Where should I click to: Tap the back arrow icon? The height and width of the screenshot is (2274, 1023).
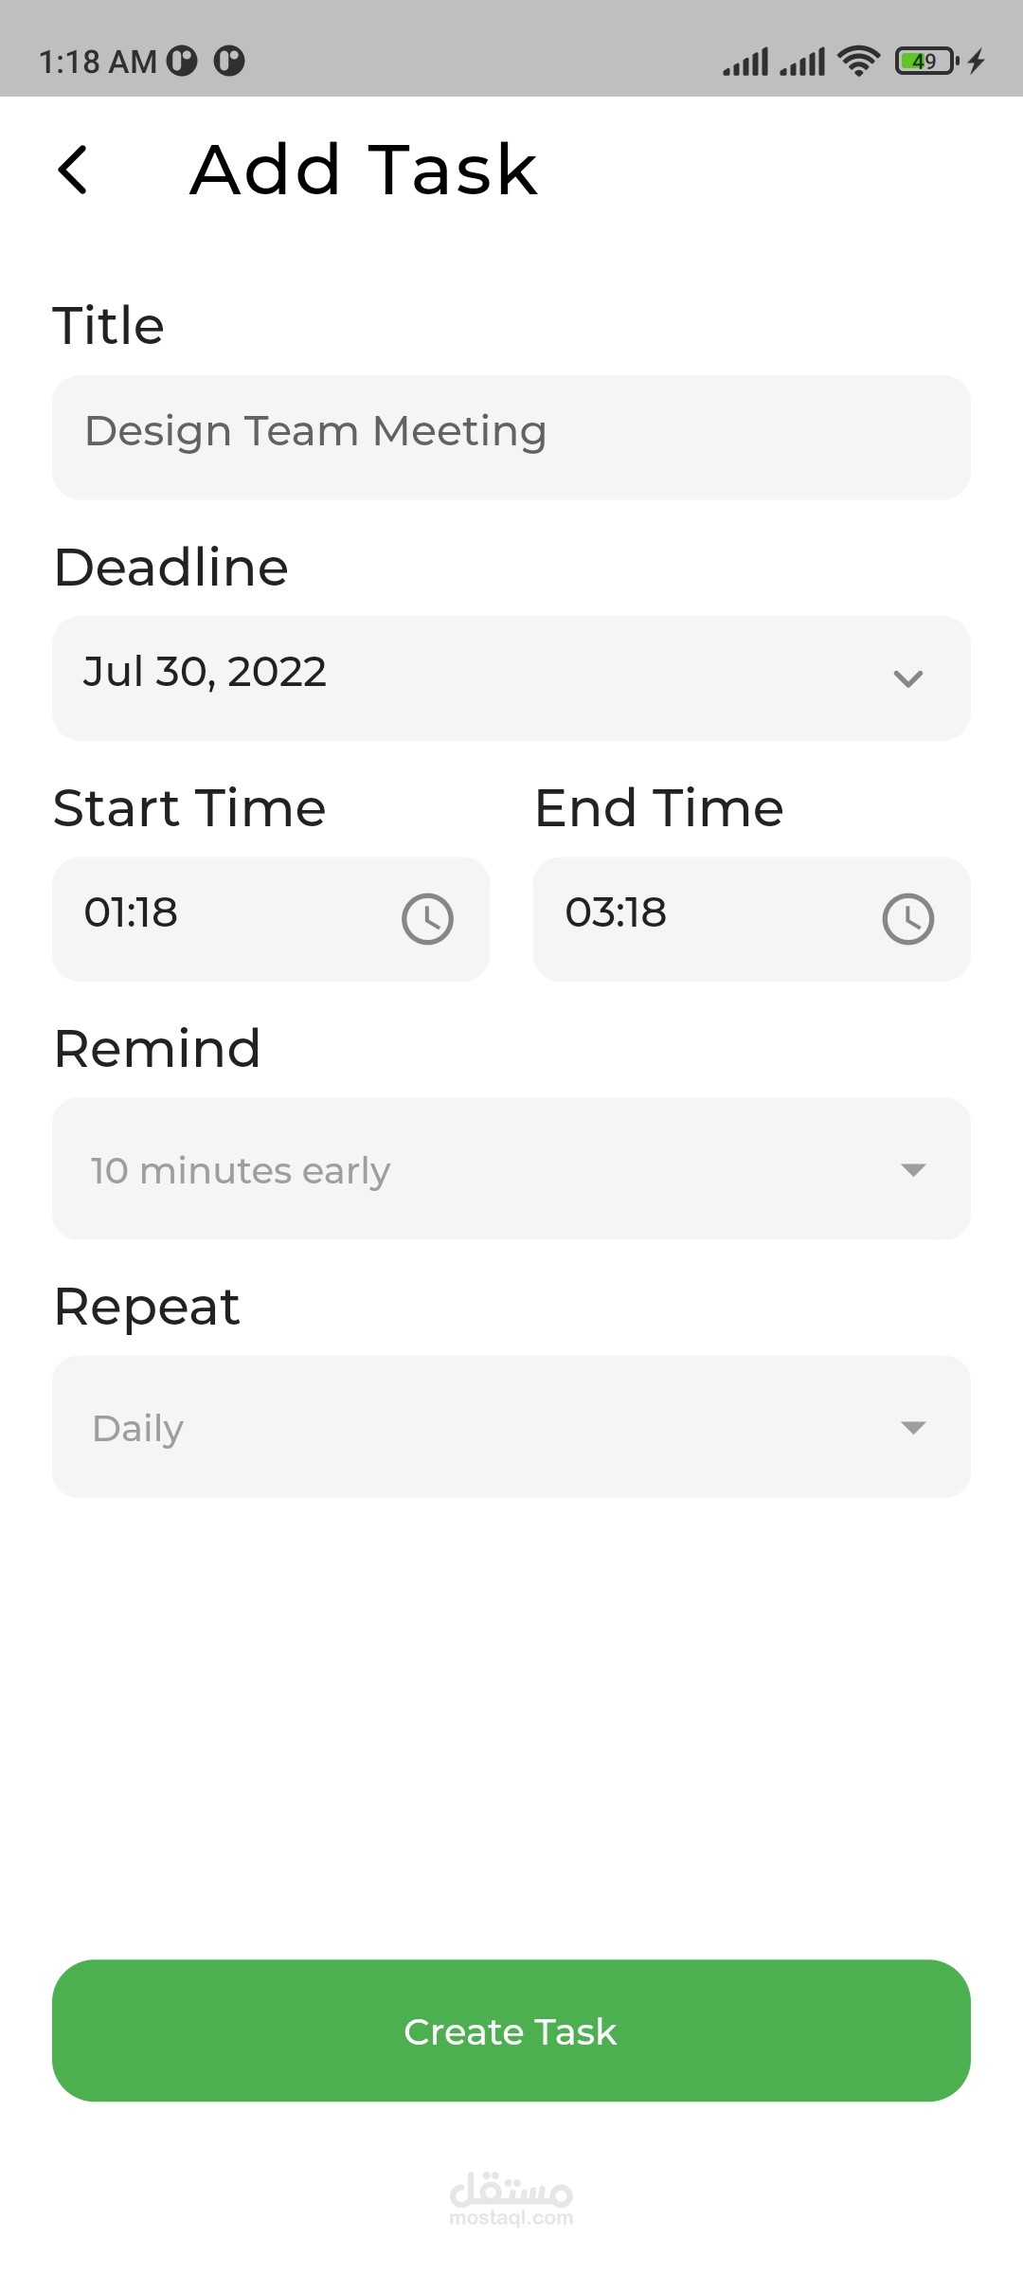pos(73,171)
